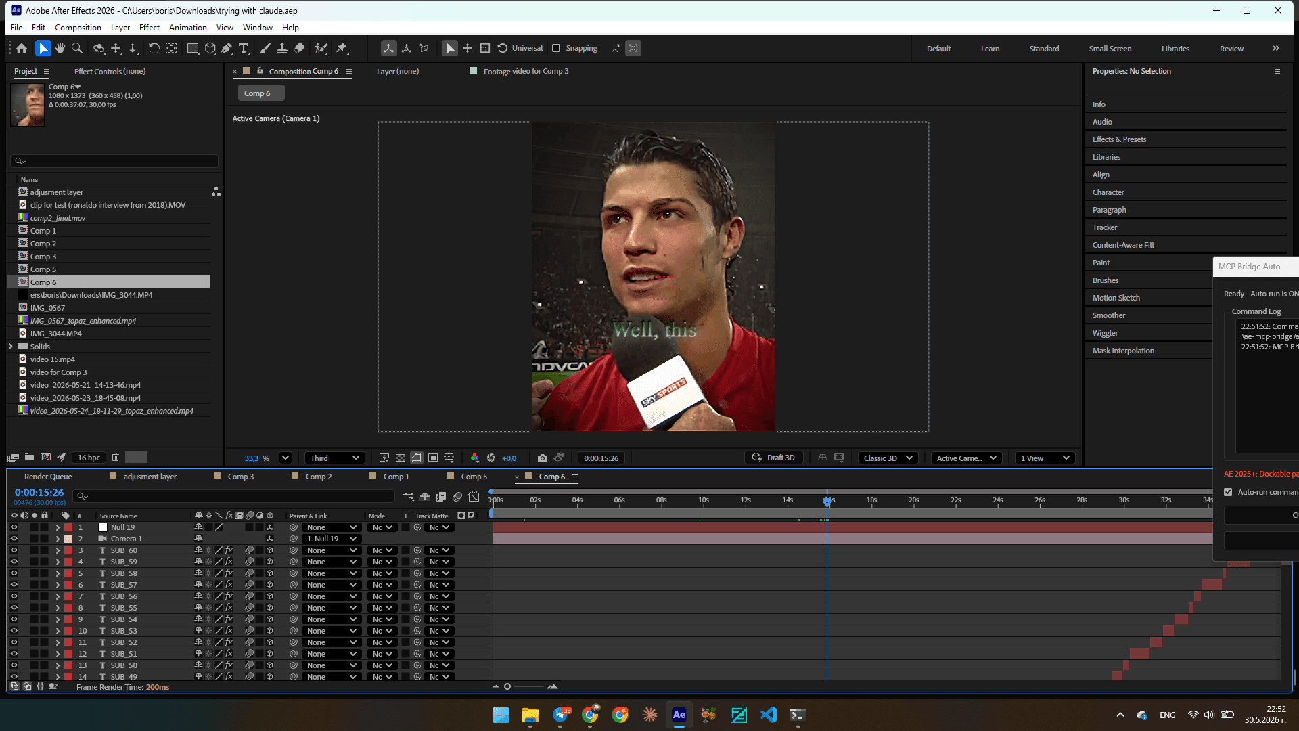Select the Roto Brush tool

click(321, 48)
